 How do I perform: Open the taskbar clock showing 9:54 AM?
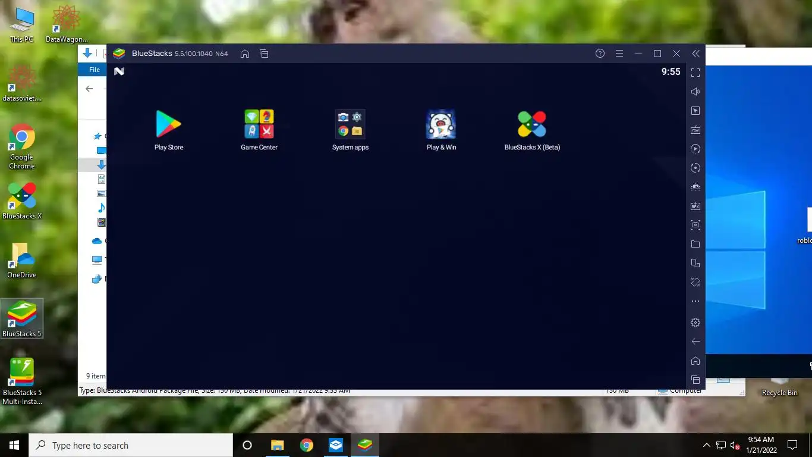pos(761,445)
